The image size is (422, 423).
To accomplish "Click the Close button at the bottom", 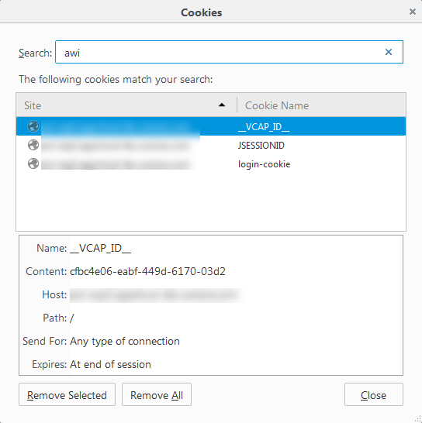I will click(374, 394).
